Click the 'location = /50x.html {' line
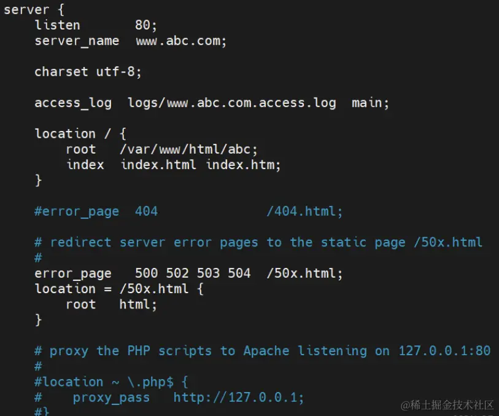 (118, 289)
